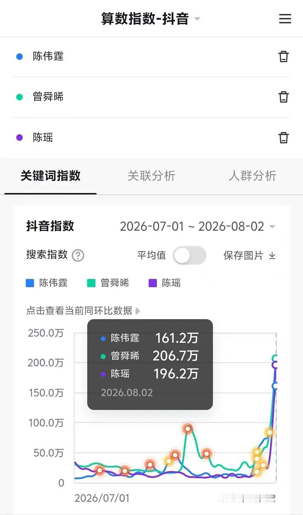Delete the 曾舜晞 keyword row
Screen dimensions: 303x515
pos(283,97)
